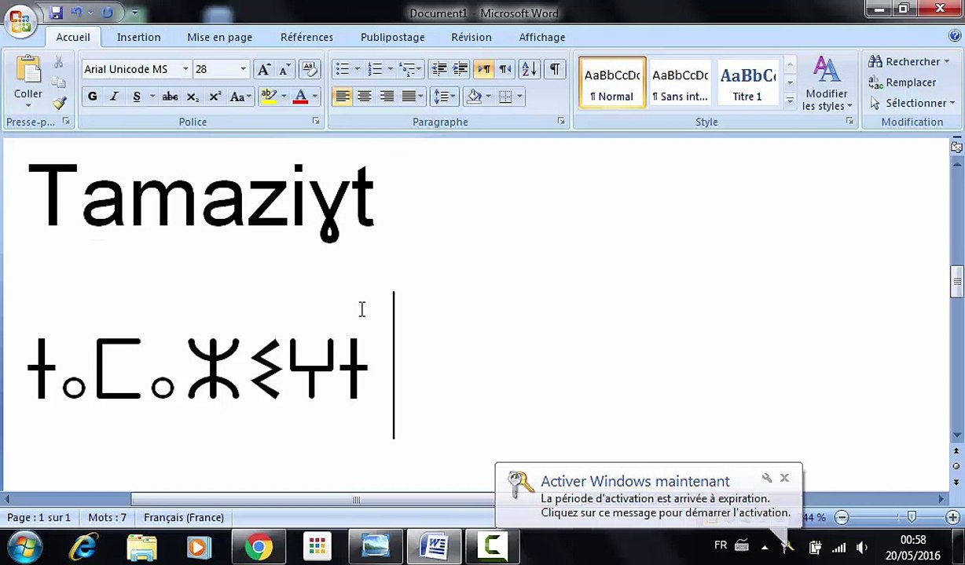
Task: Click the zoom slider handle
Action: (x=912, y=516)
